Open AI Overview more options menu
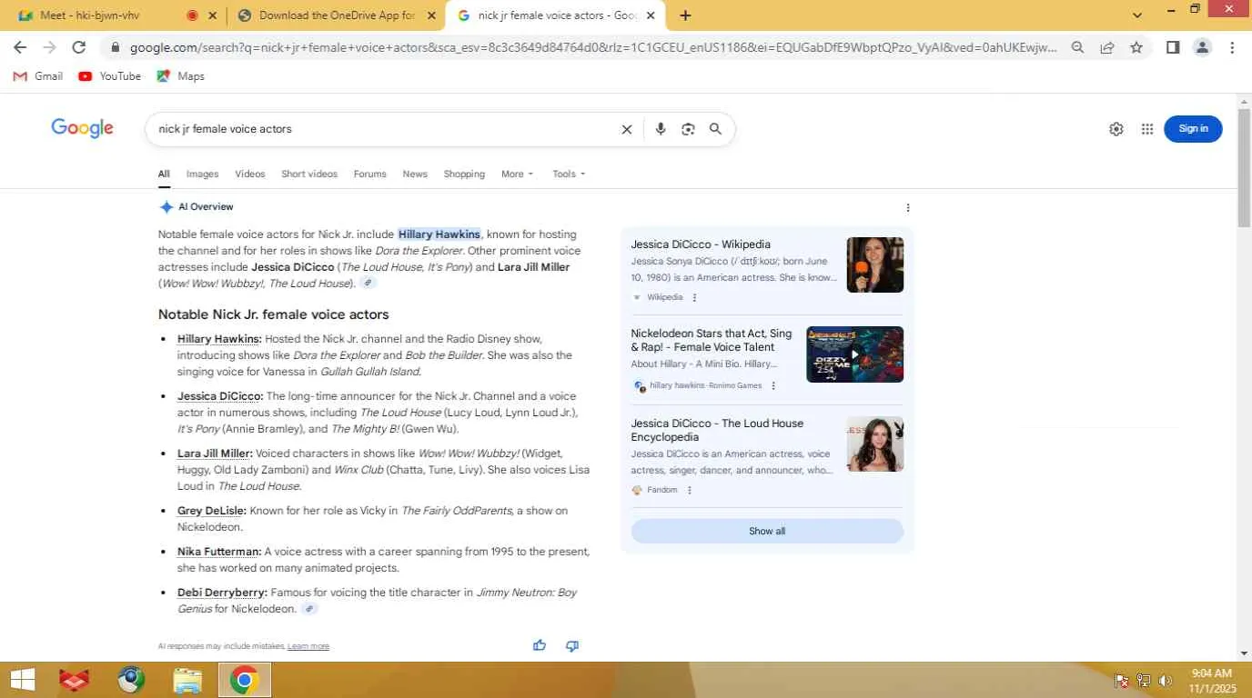 [908, 207]
